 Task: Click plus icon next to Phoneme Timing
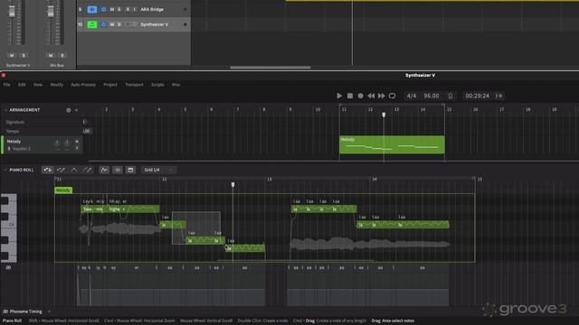[49, 311]
